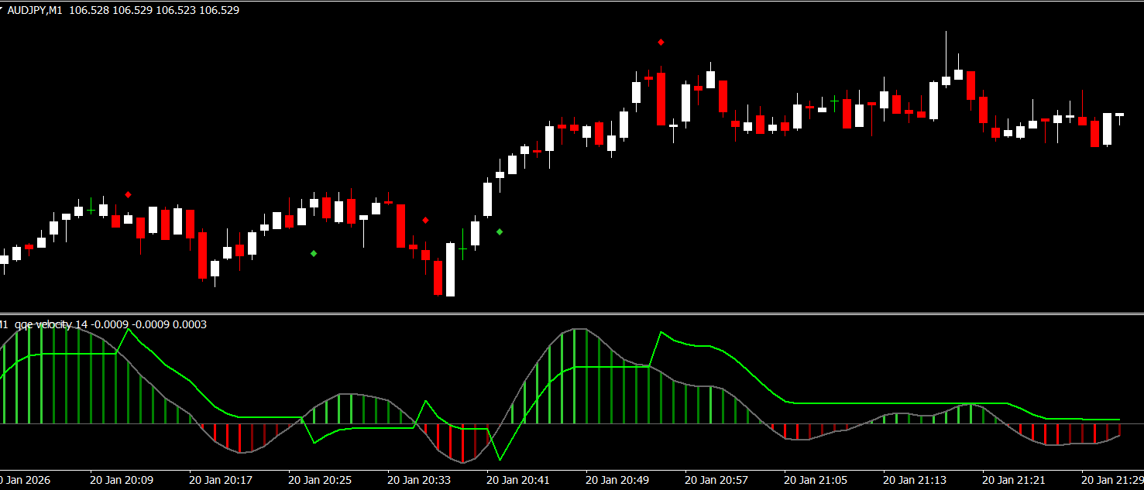Screen dimensions: 1144x490
Task: Click the green signal line's lowest trough point
Action: click(x=500, y=460)
